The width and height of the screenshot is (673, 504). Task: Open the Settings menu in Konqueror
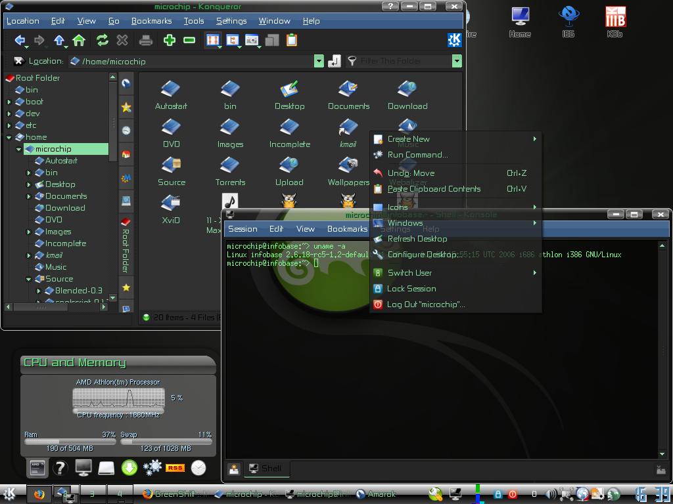231,21
